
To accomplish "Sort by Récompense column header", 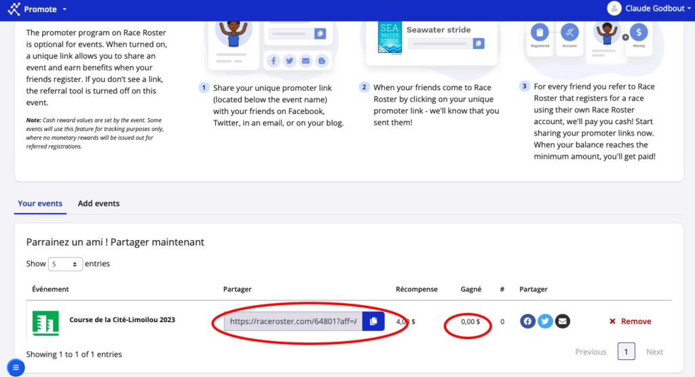I will [x=416, y=290].
